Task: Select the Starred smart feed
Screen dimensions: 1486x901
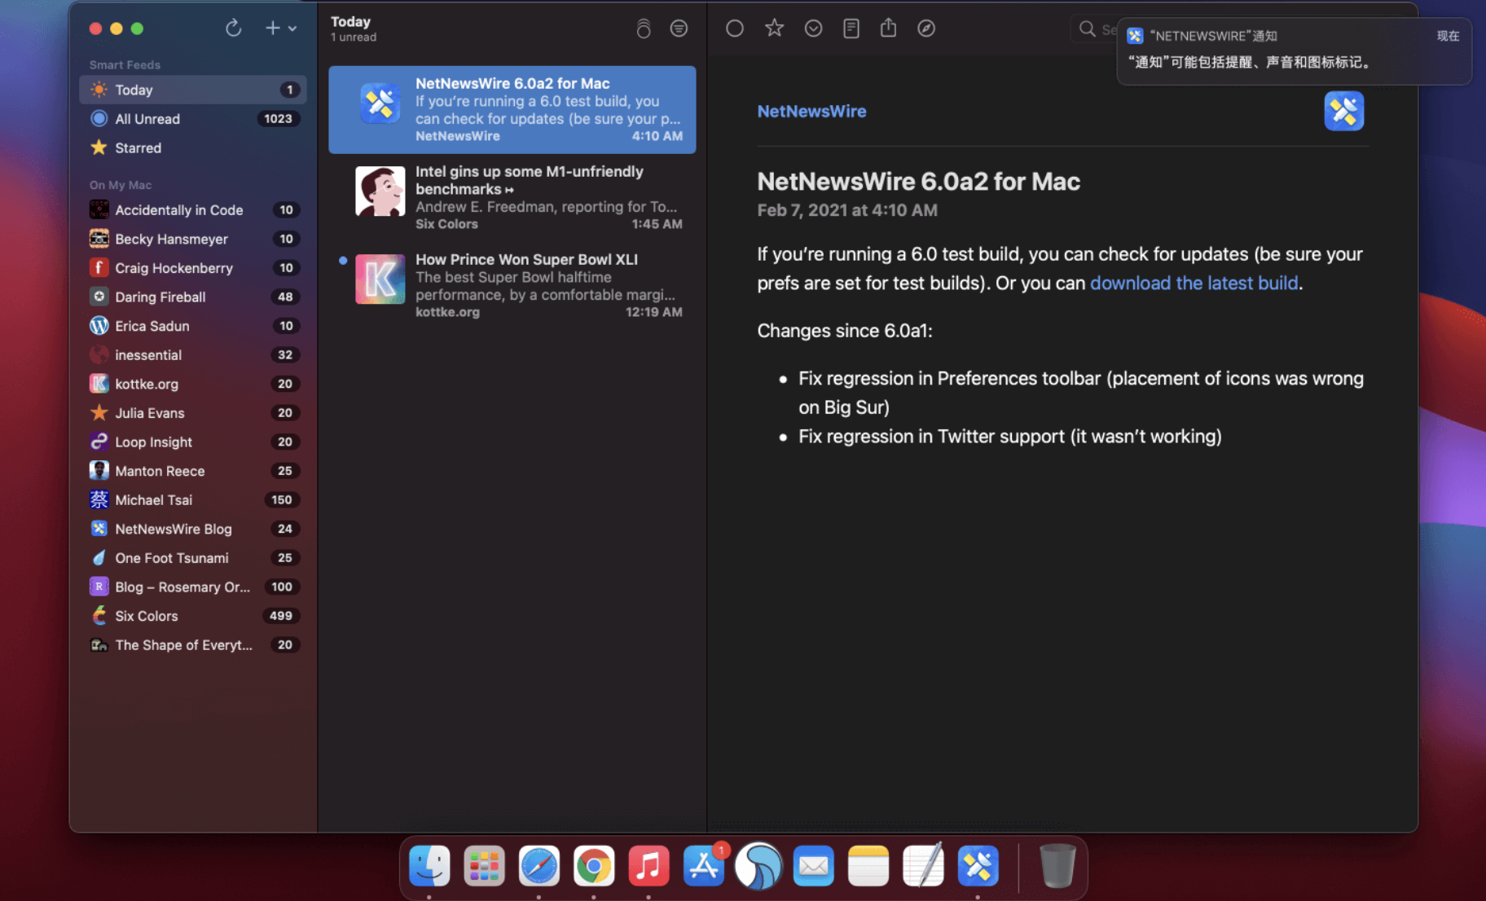Action: 138,148
